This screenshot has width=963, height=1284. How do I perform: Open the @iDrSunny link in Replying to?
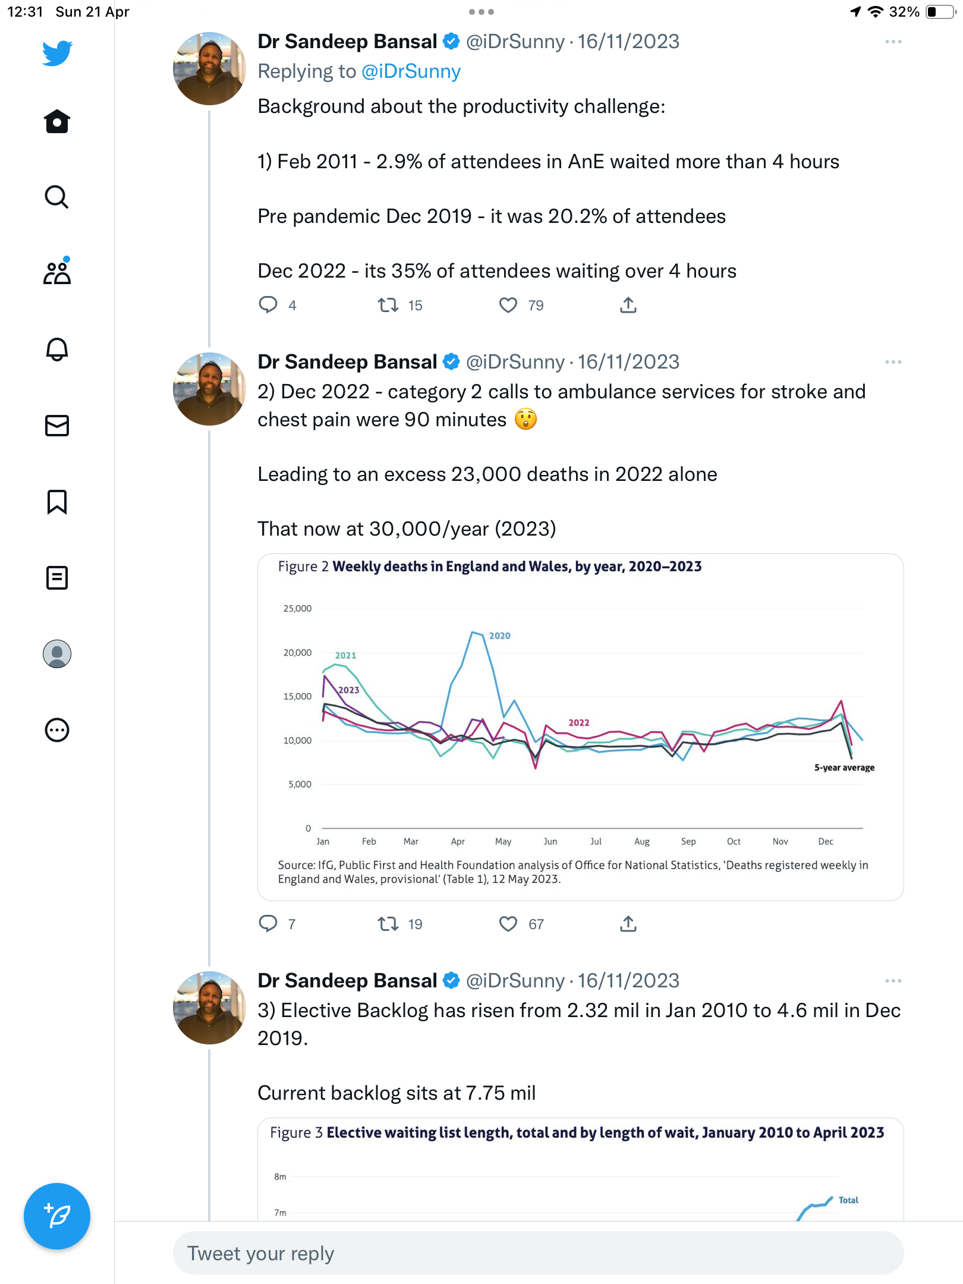click(411, 71)
